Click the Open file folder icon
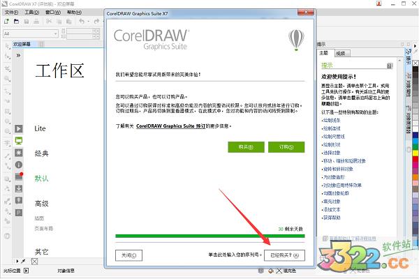419x279 pixels. tap(16, 22)
